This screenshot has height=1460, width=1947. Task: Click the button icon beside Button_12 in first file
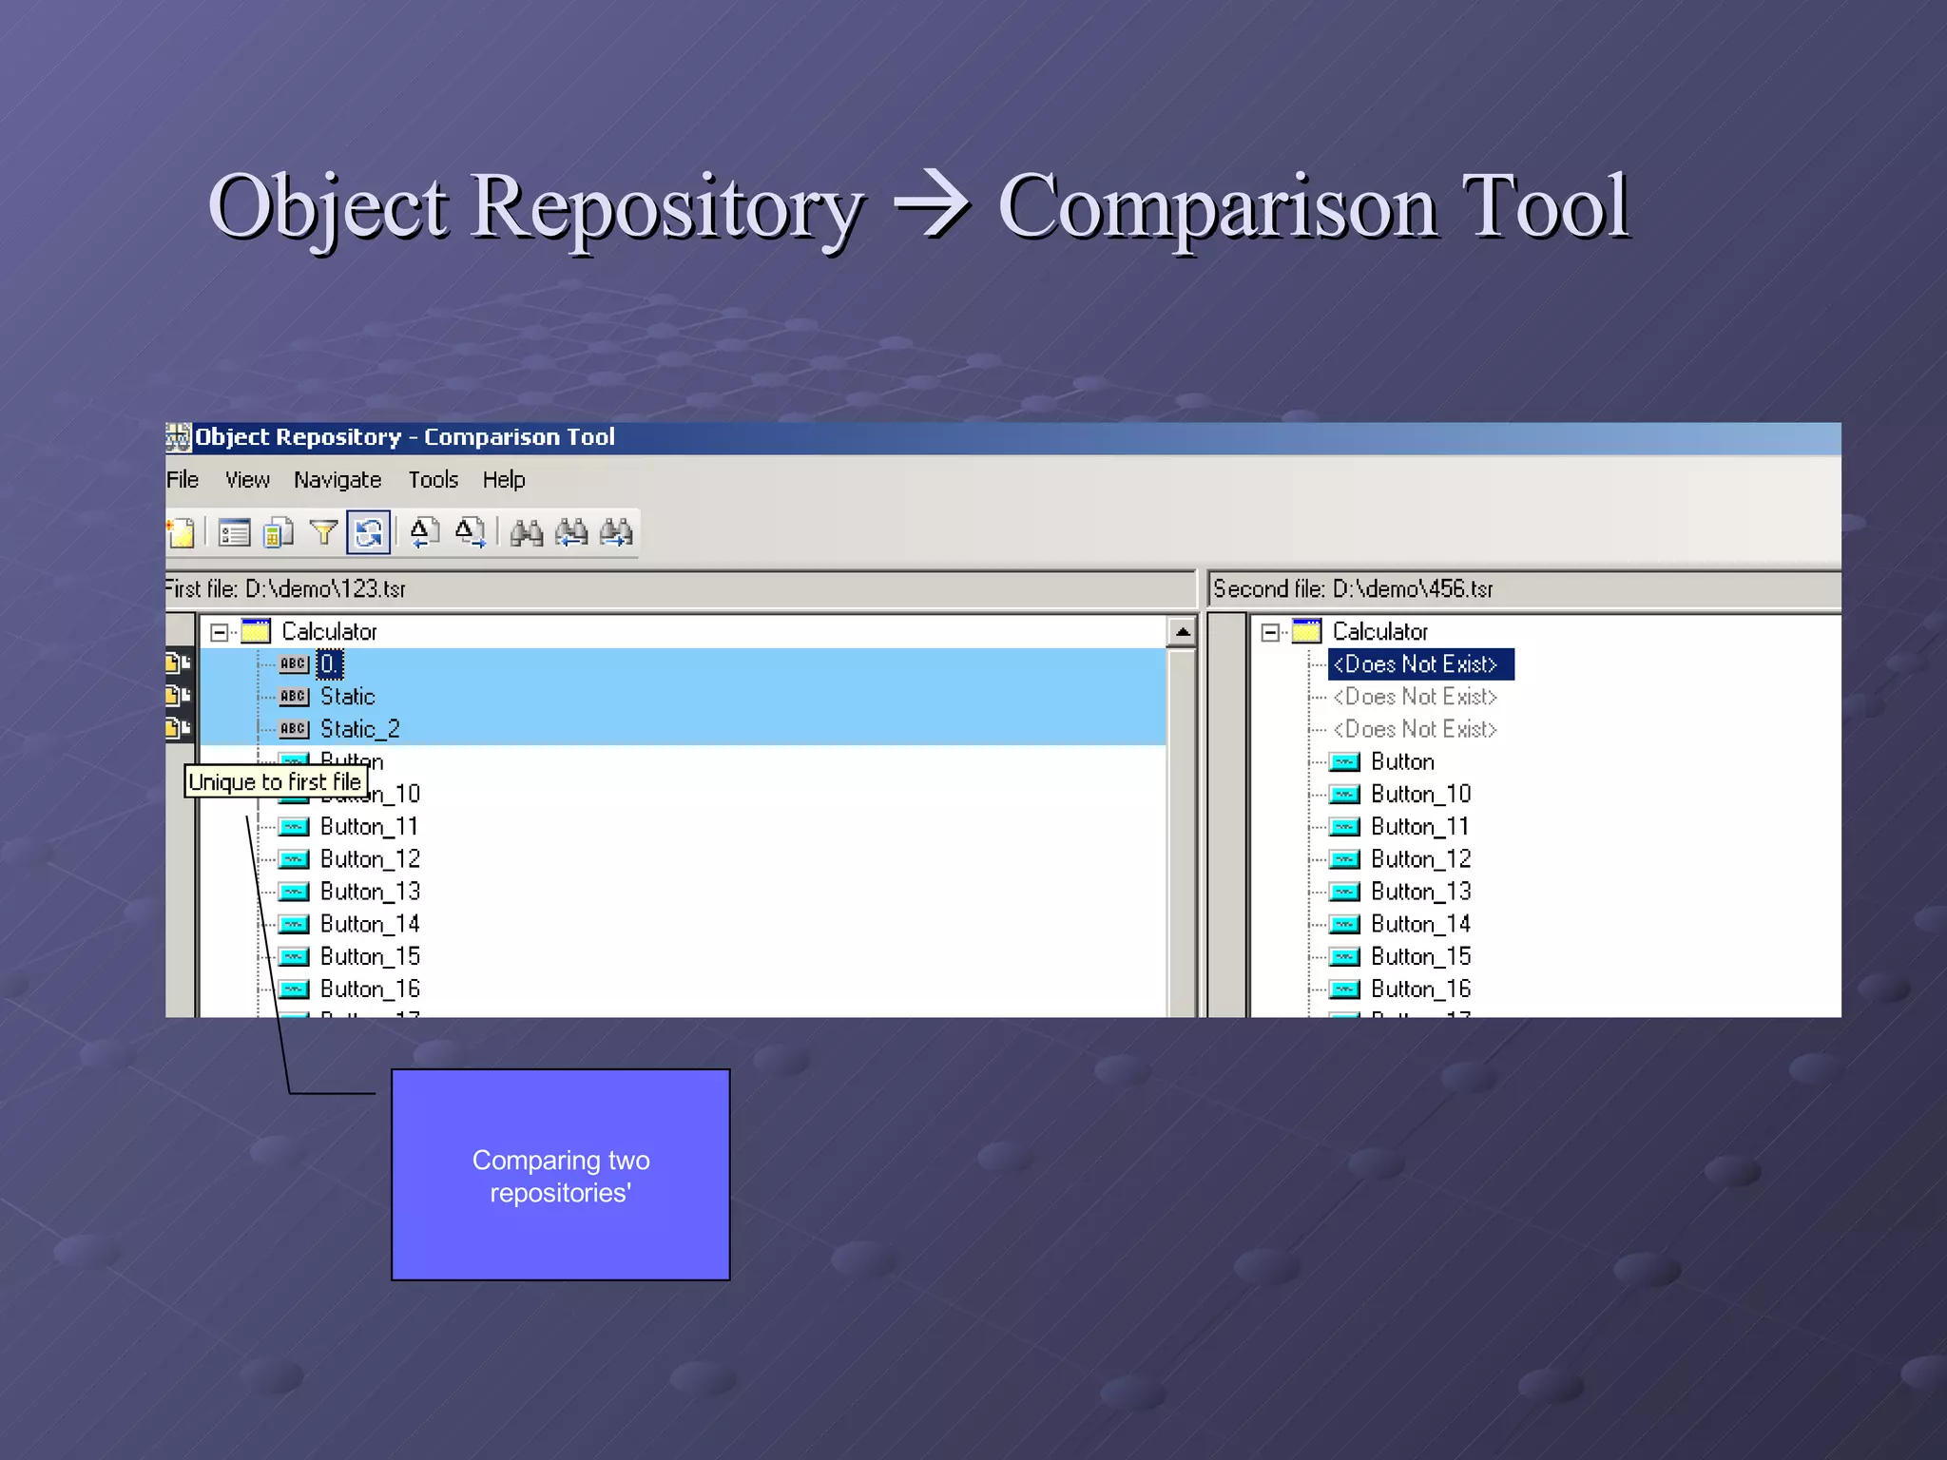(x=294, y=859)
